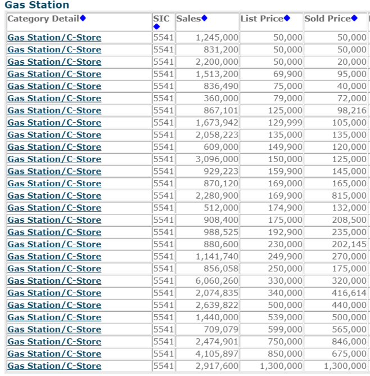Screen dimensions: 370x376
Task: Click List Price sort diamond icon
Action: [x=287, y=19]
